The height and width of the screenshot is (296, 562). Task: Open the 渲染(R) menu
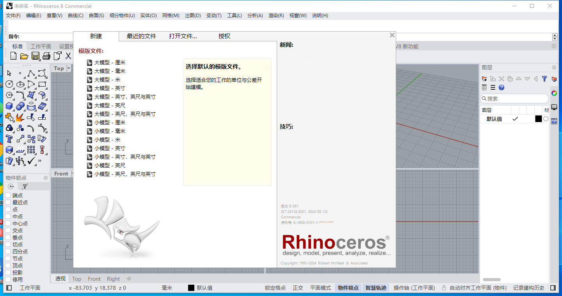point(276,16)
